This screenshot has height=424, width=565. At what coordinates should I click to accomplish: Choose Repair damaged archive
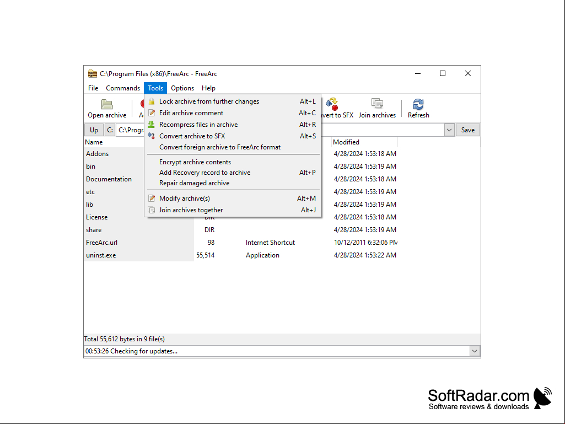tap(233, 183)
